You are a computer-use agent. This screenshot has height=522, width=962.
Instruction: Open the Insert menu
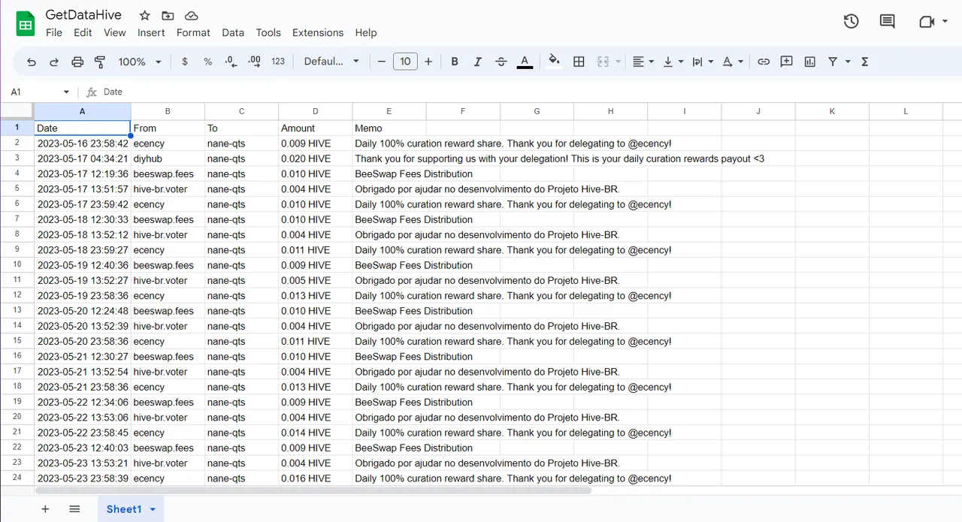(x=151, y=32)
